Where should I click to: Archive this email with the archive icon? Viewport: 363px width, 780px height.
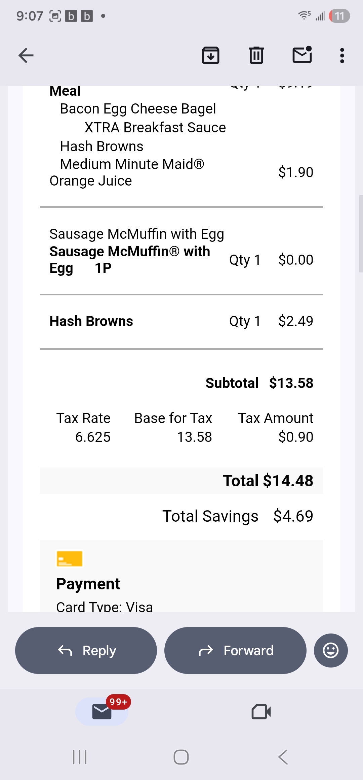pyautogui.click(x=211, y=56)
